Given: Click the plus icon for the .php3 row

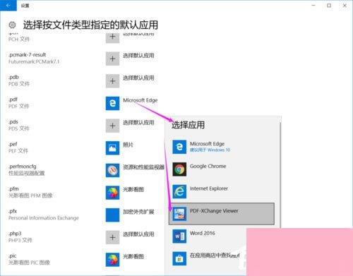Looking at the screenshot, I should [112, 237].
